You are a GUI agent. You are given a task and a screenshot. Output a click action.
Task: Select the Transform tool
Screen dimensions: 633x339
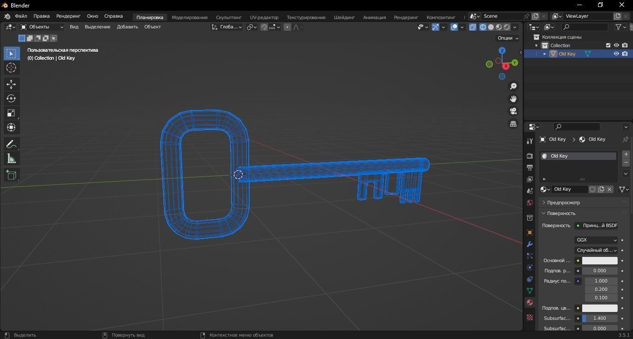point(11,128)
